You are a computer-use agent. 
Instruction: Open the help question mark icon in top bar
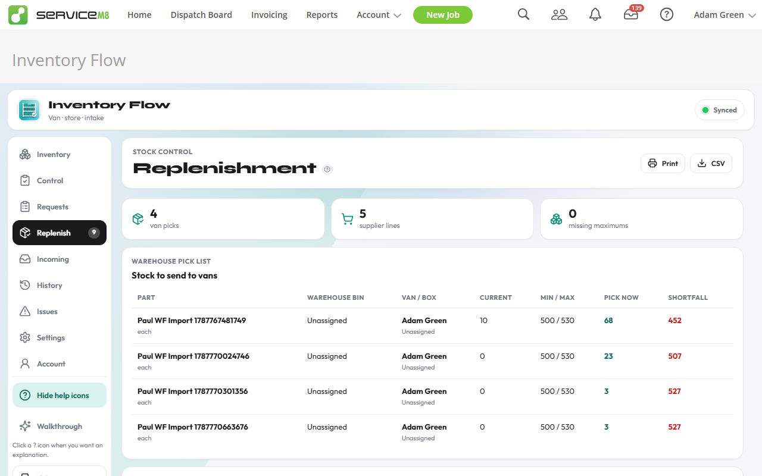(x=667, y=15)
